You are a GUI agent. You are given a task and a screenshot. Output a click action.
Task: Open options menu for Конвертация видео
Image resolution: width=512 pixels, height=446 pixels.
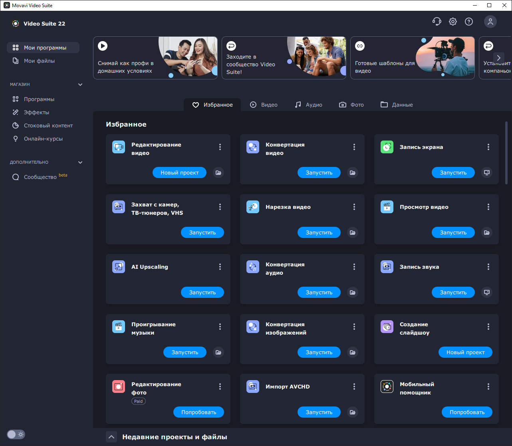354,147
